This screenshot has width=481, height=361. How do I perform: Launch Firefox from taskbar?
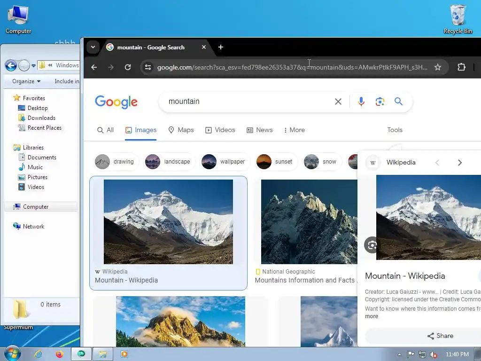59,354
